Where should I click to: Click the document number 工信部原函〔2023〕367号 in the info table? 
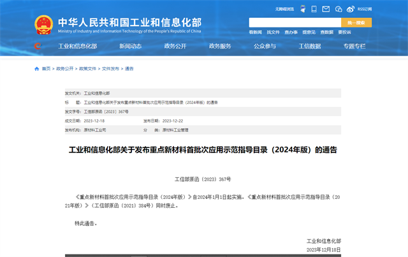(x=106, y=112)
